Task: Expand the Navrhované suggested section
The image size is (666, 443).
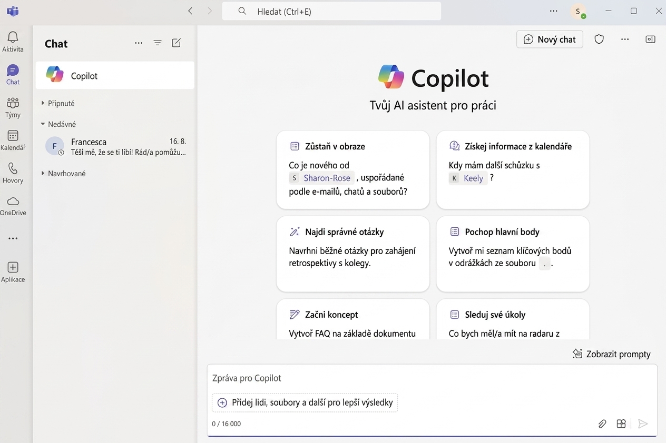Action: 64,173
